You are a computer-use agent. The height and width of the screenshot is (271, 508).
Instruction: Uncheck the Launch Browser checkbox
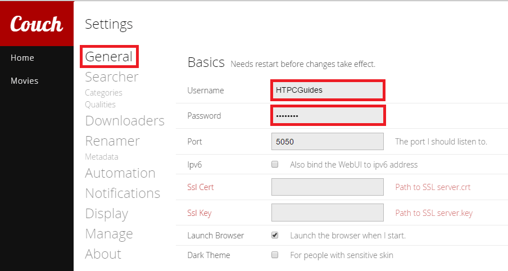(x=275, y=236)
